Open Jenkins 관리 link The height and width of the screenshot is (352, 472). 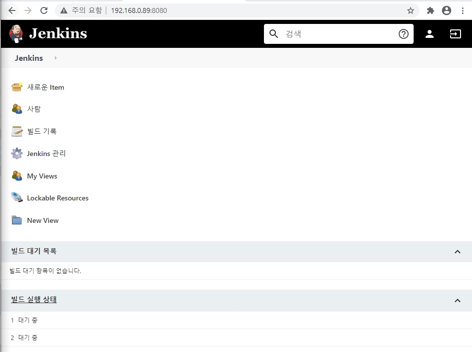pos(46,154)
